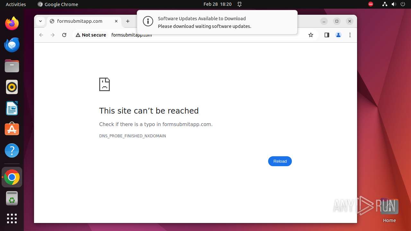Open the Google Chrome app menu in top bar
The width and height of the screenshot is (411, 231).
click(x=58, y=4)
